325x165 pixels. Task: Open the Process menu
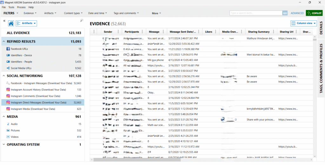[21, 7]
